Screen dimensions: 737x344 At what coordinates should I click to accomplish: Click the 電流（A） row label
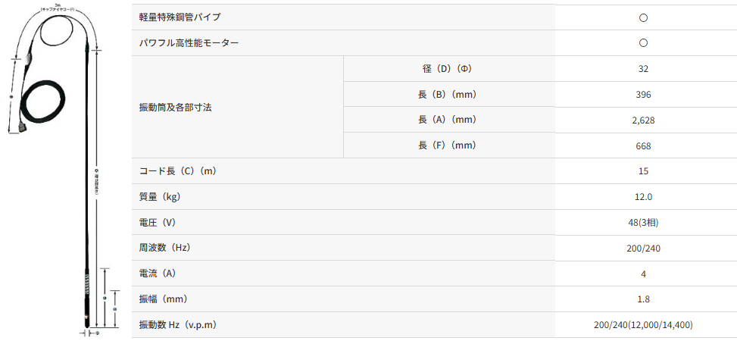pos(160,274)
